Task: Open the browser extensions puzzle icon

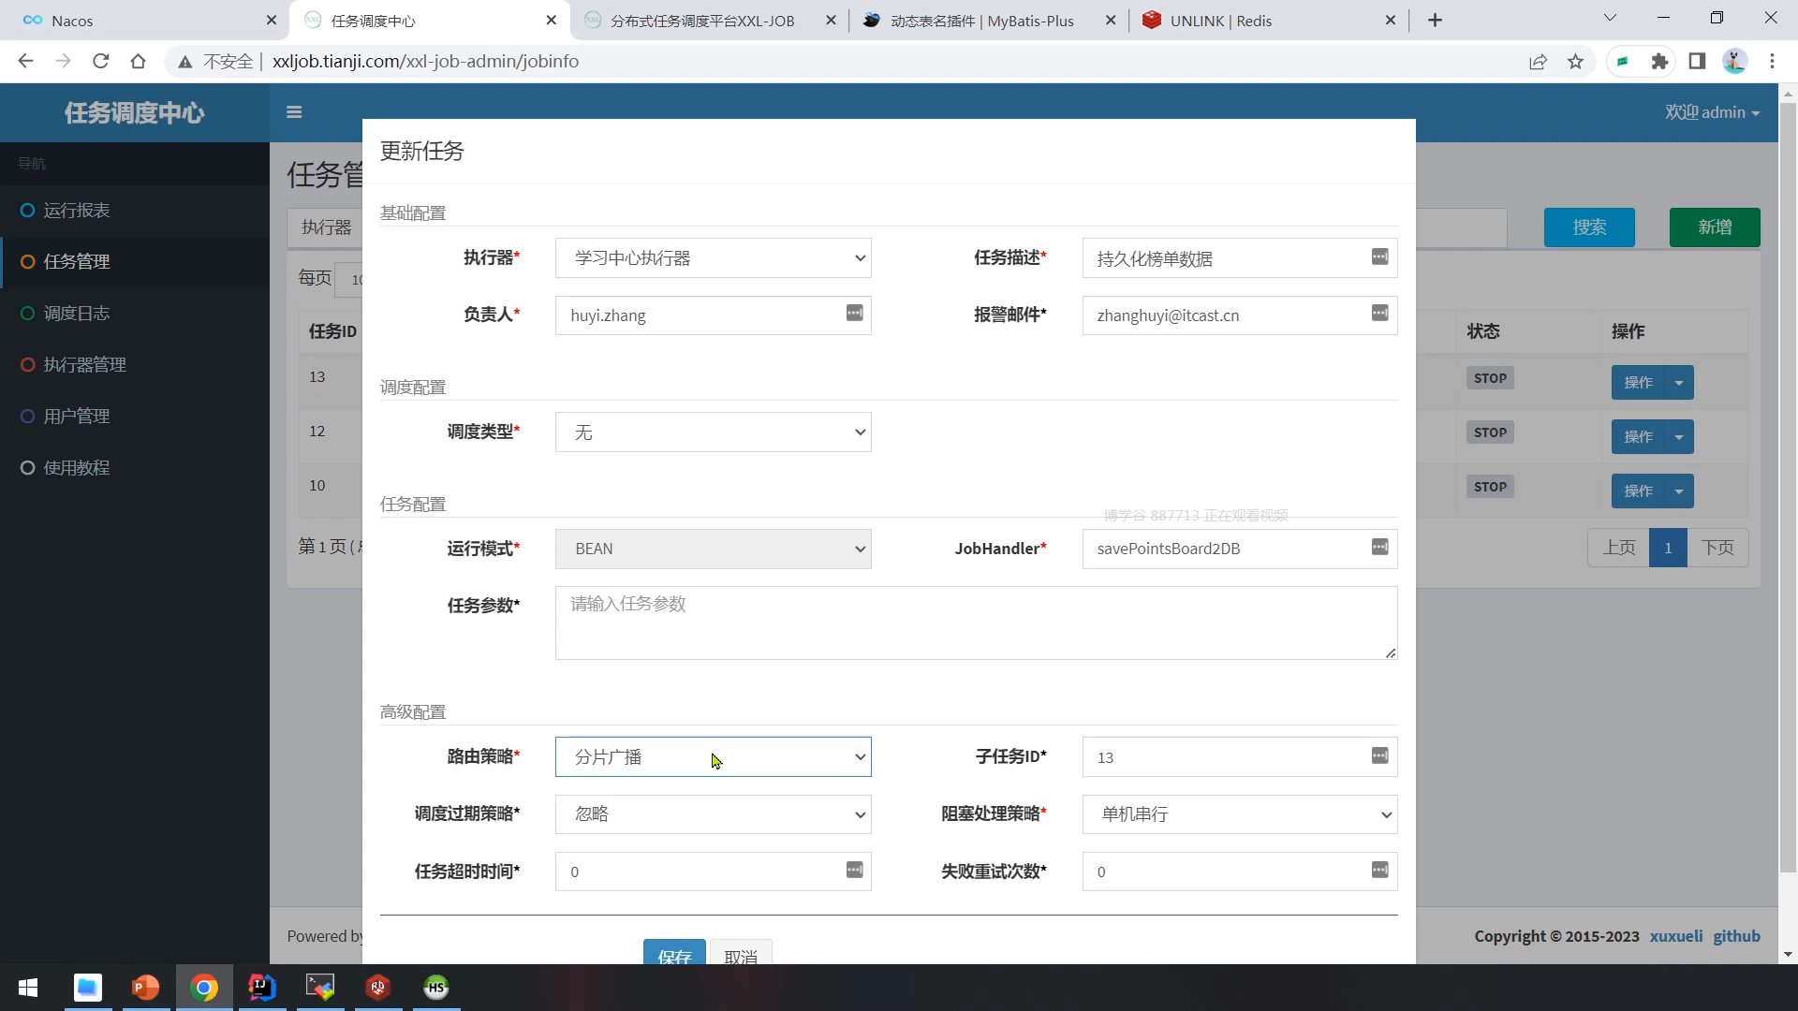Action: 1659,62
